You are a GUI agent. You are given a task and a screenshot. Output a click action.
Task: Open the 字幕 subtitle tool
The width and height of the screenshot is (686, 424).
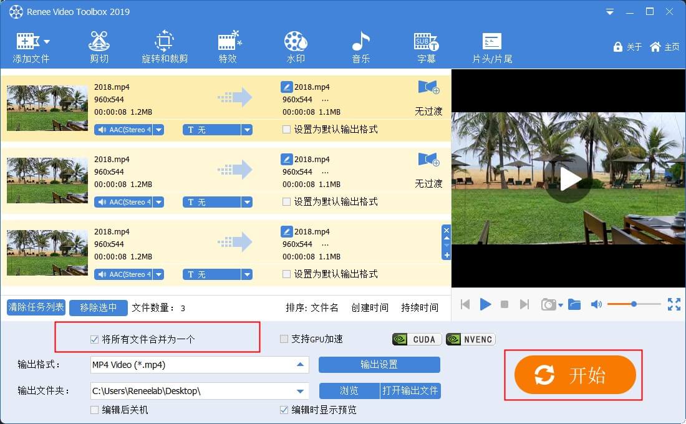pos(426,47)
